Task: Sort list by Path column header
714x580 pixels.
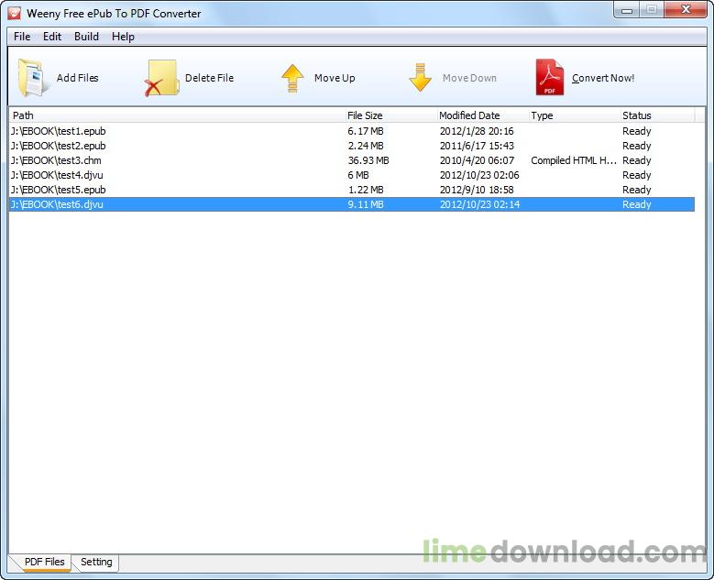Action: point(174,115)
